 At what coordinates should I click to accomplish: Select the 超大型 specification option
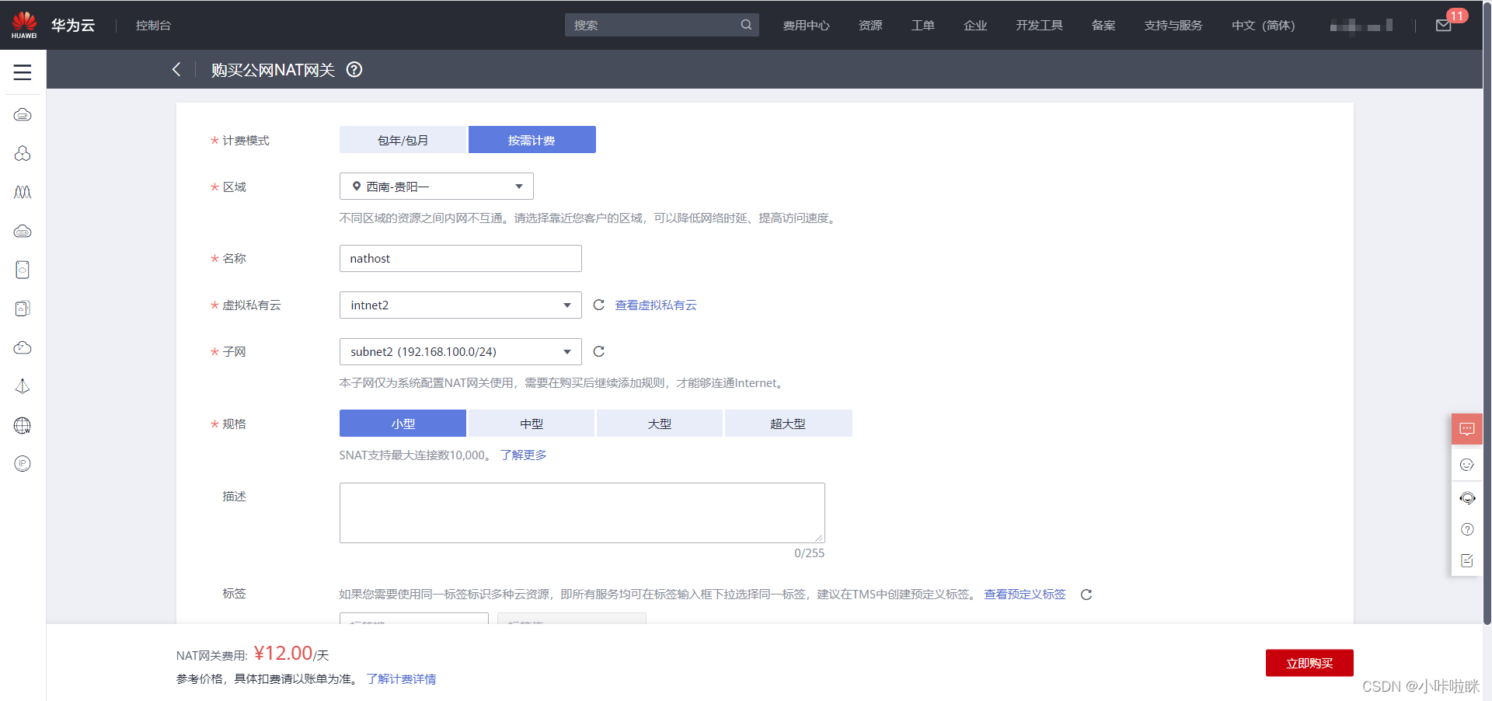[x=788, y=423]
